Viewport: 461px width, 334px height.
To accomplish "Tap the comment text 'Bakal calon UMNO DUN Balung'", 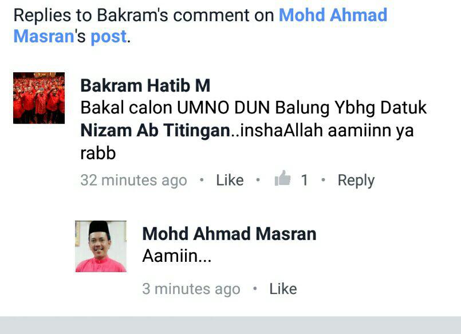I will coord(204,108).
